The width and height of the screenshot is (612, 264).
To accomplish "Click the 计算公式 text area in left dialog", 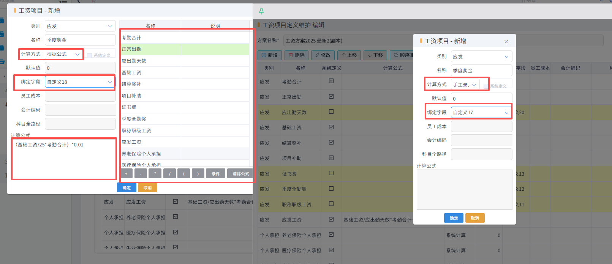I will (64, 159).
